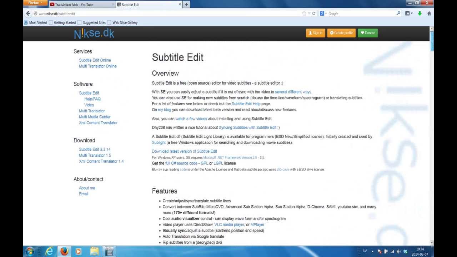Open Syncing Subtitles with Subtitle Edit tutorial
Image resolution: width=457 pixels, height=257 pixels.
point(247,128)
